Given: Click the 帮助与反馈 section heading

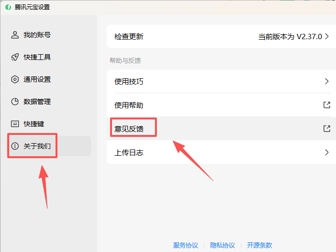Looking at the screenshot, I should (x=125, y=60).
